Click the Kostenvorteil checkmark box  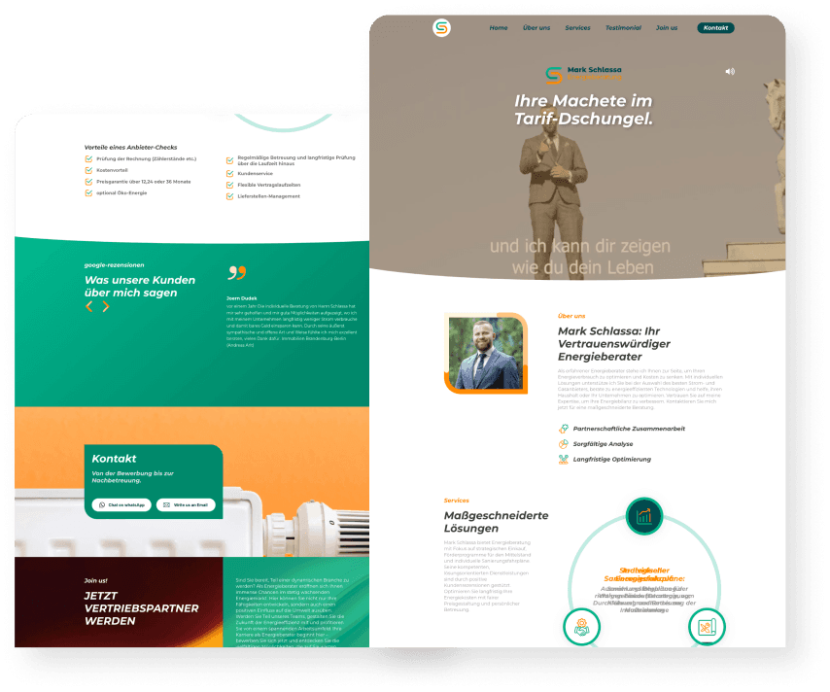pyautogui.click(x=88, y=170)
